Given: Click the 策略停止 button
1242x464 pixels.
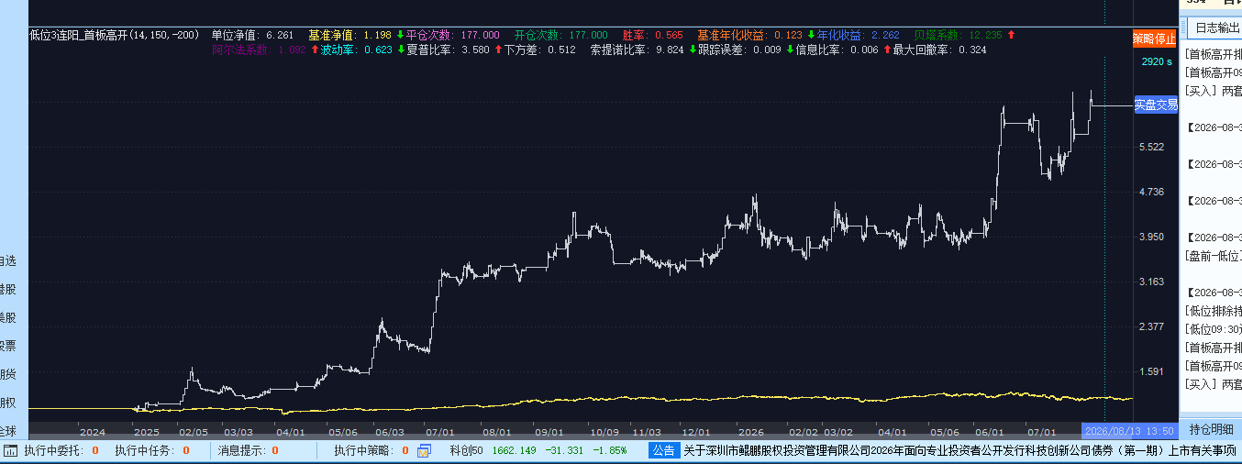Looking at the screenshot, I should [1154, 39].
